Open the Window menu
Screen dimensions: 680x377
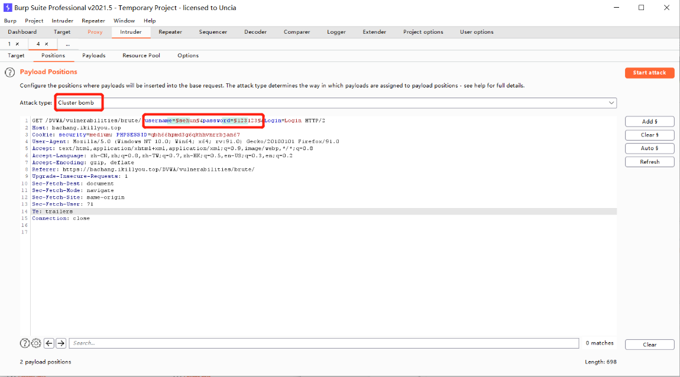tap(124, 20)
